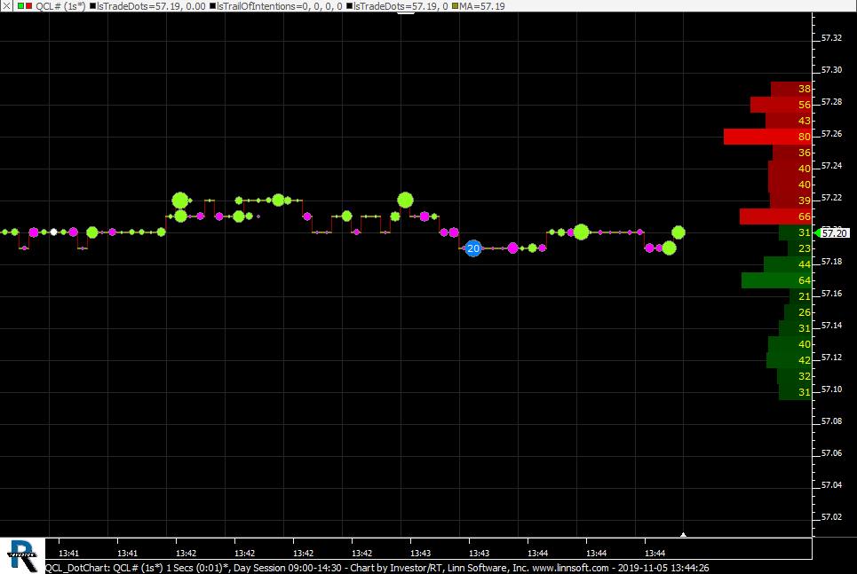
Task: Click the 57.08 price axis label
Action: click(831, 421)
